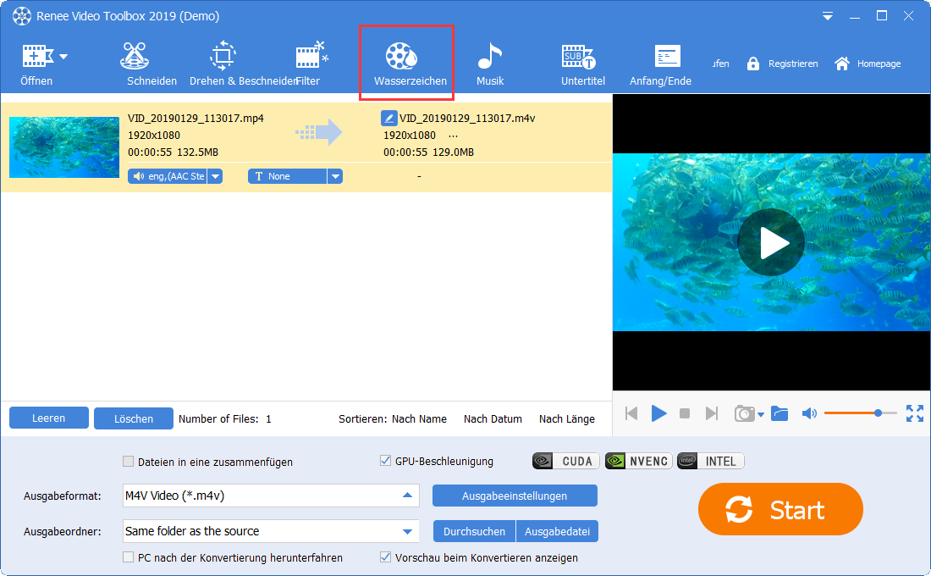This screenshot has width=931, height=576.
Task: Select the Filter tool
Action: [311, 59]
